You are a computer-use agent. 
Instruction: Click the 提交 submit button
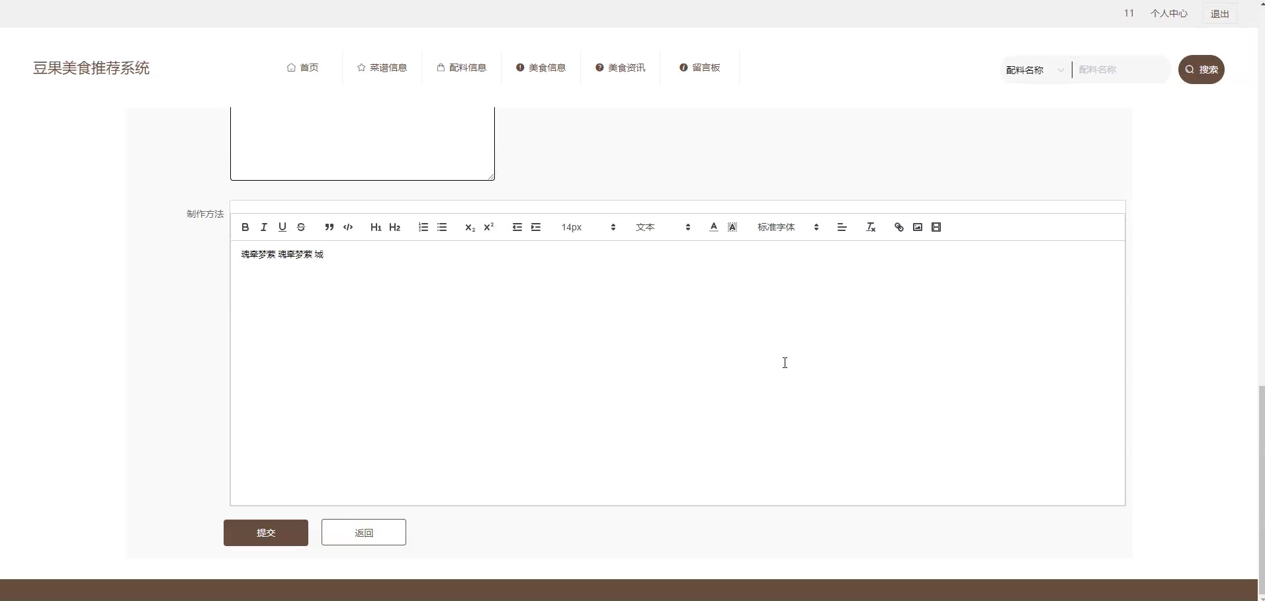266,533
